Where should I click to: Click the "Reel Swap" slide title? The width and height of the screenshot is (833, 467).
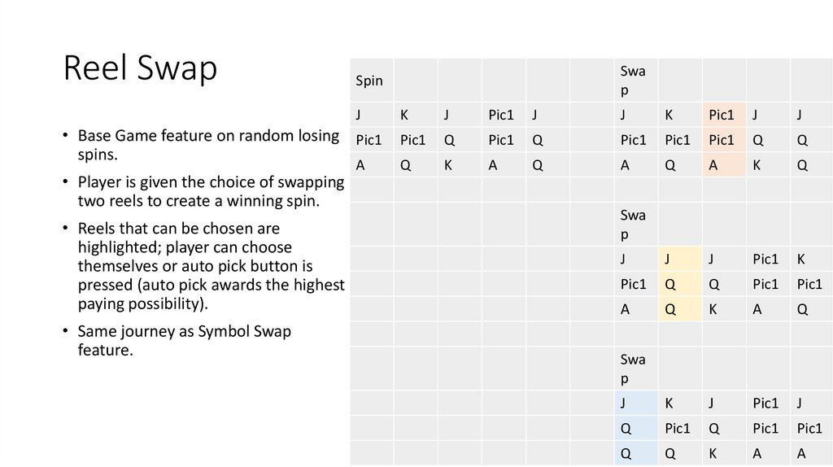click(x=141, y=69)
